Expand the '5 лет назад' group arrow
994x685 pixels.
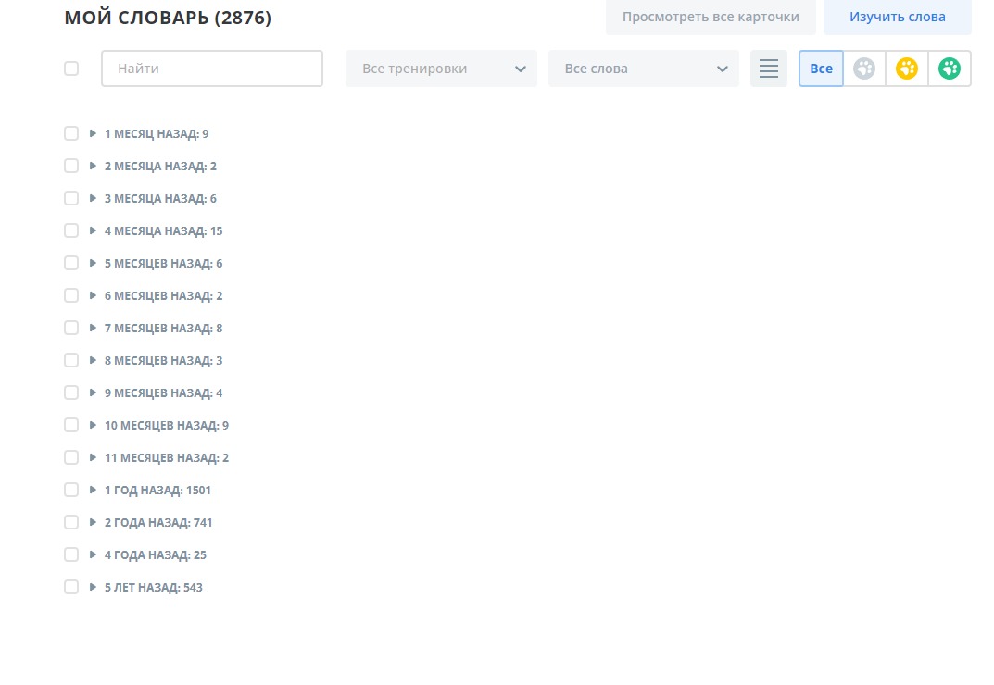93,587
